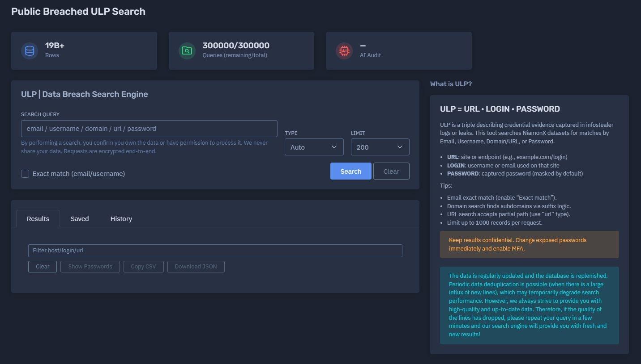
Task: Open the History tab
Action: click(x=121, y=219)
